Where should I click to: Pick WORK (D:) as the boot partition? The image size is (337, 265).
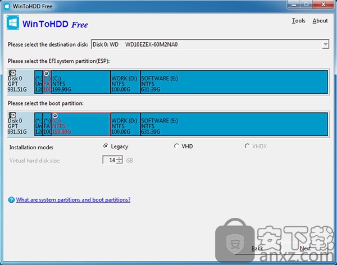pyautogui.click(x=125, y=124)
